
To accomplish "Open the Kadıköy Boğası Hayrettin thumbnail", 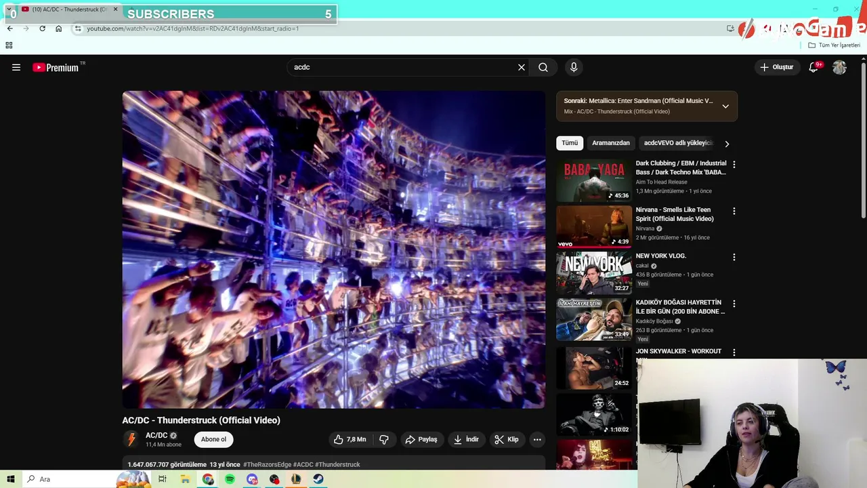I will 594,320.
